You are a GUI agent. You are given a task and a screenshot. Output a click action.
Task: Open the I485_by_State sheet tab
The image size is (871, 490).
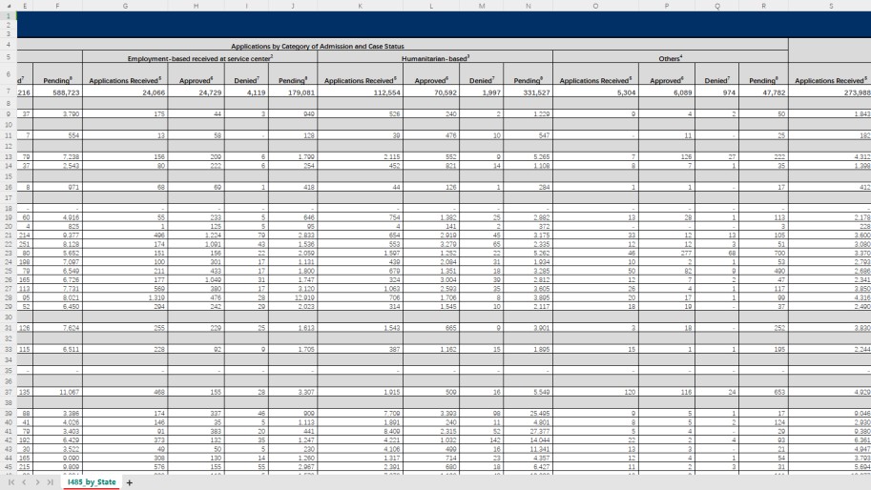coord(92,482)
